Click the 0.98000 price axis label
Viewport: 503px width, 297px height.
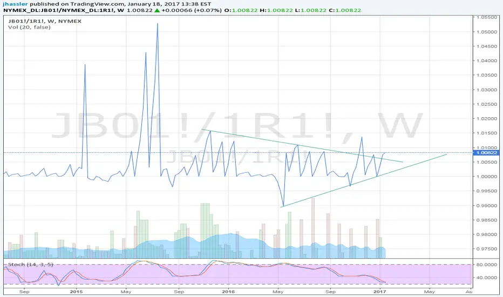tap(487, 234)
